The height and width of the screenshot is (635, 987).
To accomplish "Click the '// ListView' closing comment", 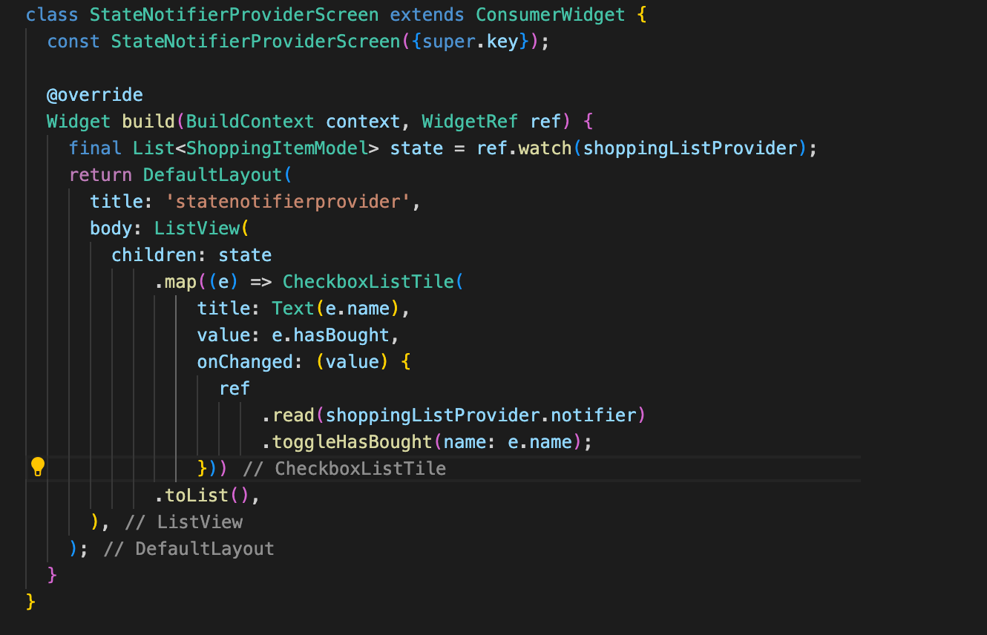I will pos(184,522).
